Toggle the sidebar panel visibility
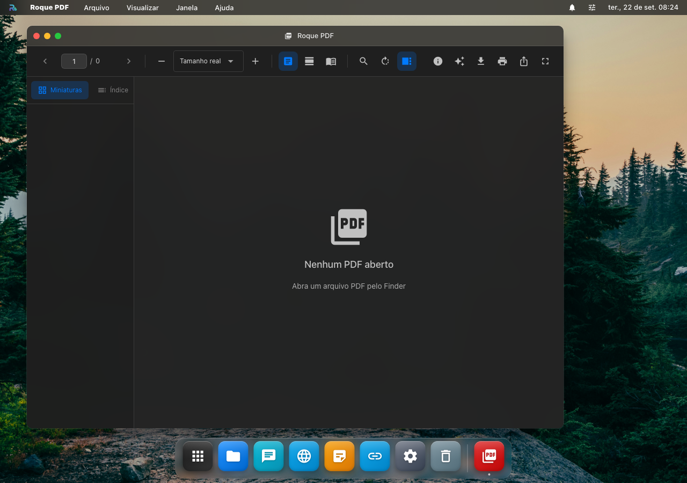The image size is (687, 483). [x=407, y=61]
